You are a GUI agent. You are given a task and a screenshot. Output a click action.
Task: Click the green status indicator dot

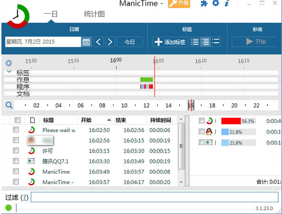tap(8, 208)
